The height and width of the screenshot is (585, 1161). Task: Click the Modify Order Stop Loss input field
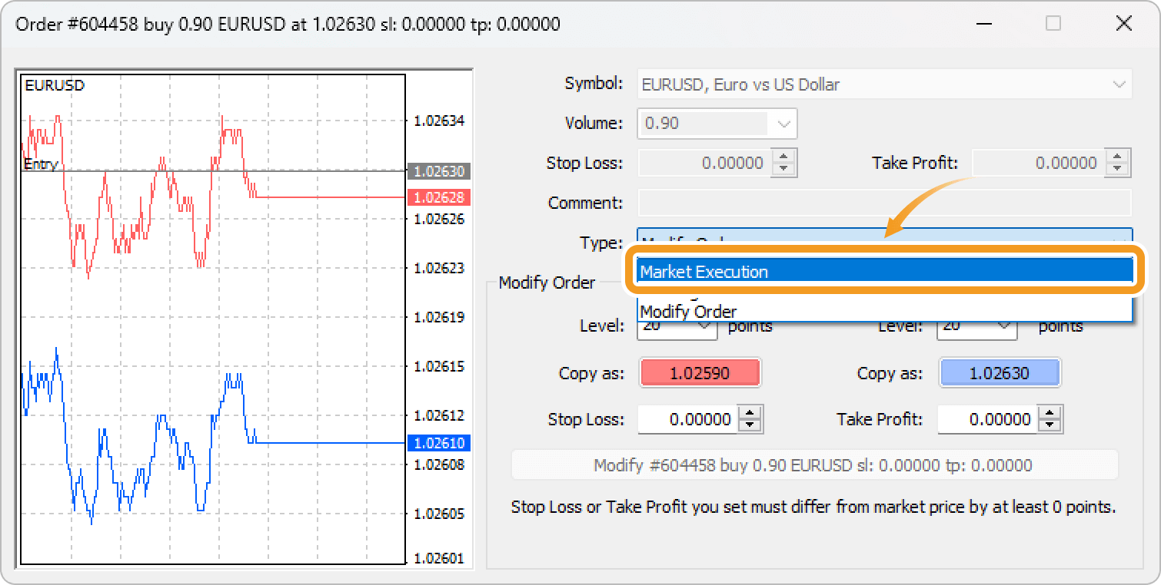pos(687,419)
